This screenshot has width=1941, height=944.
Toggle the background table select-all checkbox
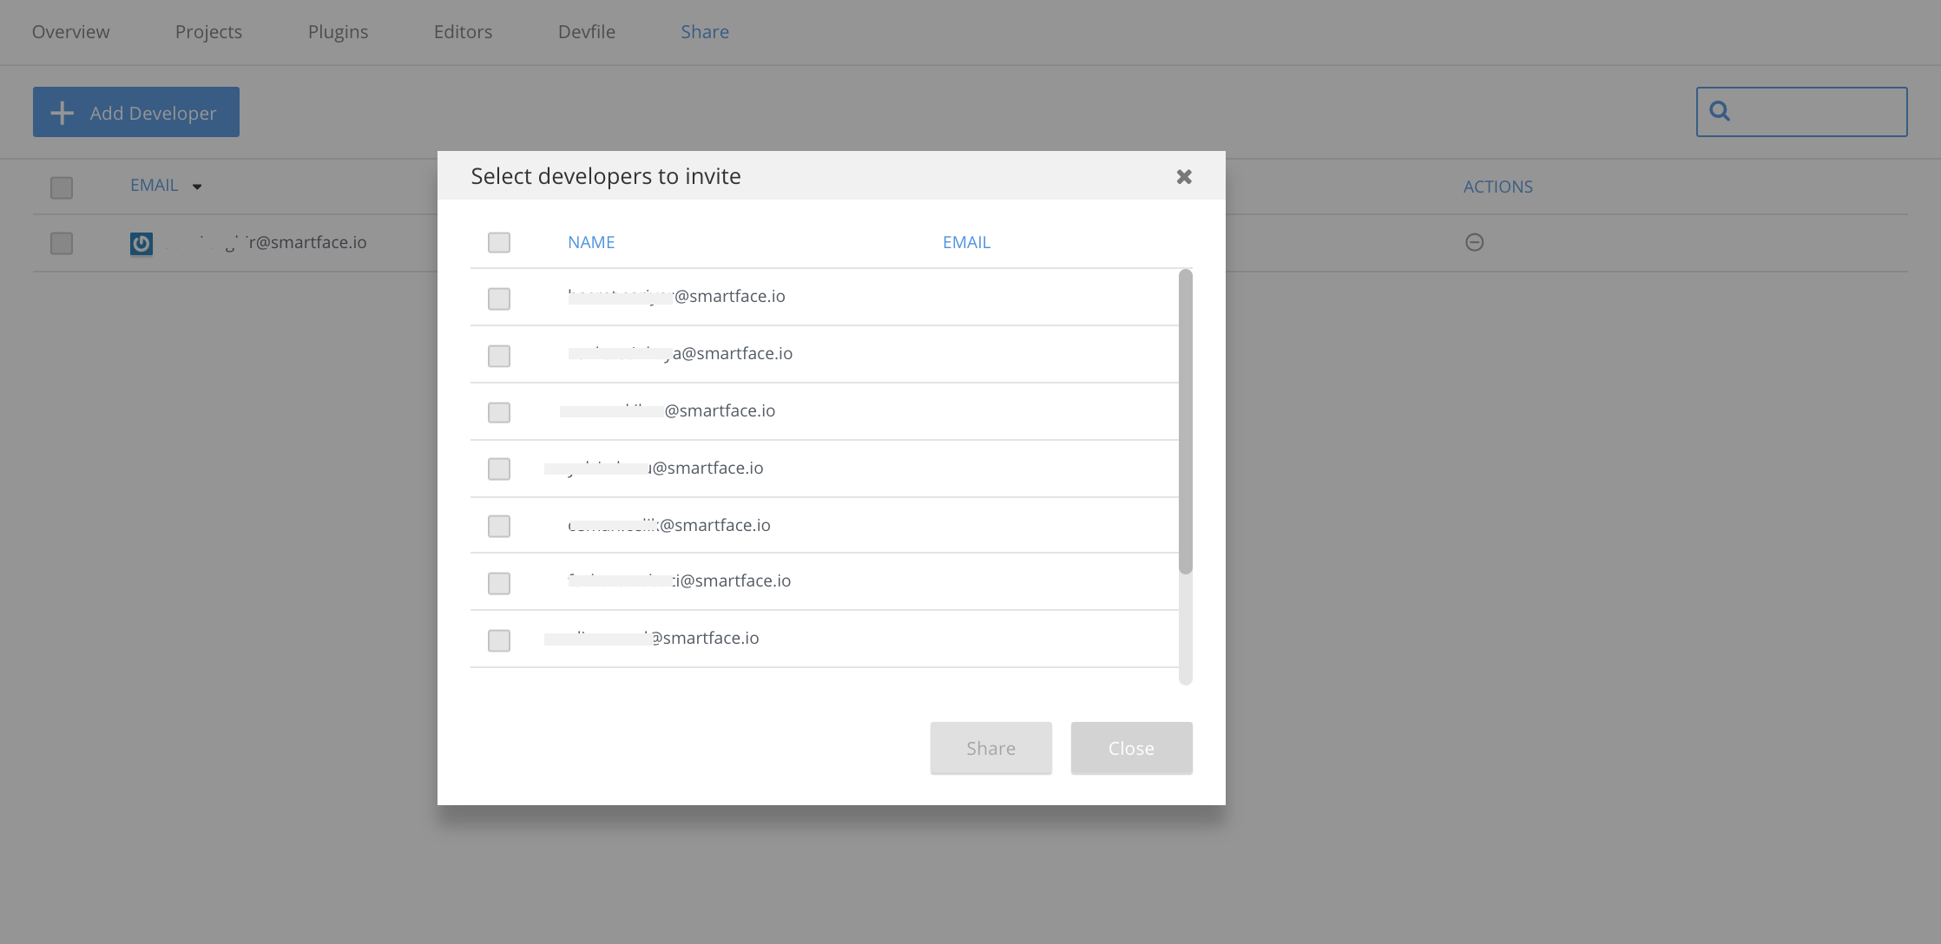pyautogui.click(x=62, y=188)
